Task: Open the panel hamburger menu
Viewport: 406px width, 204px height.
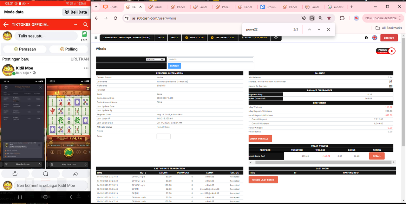Action: coord(96,37)
